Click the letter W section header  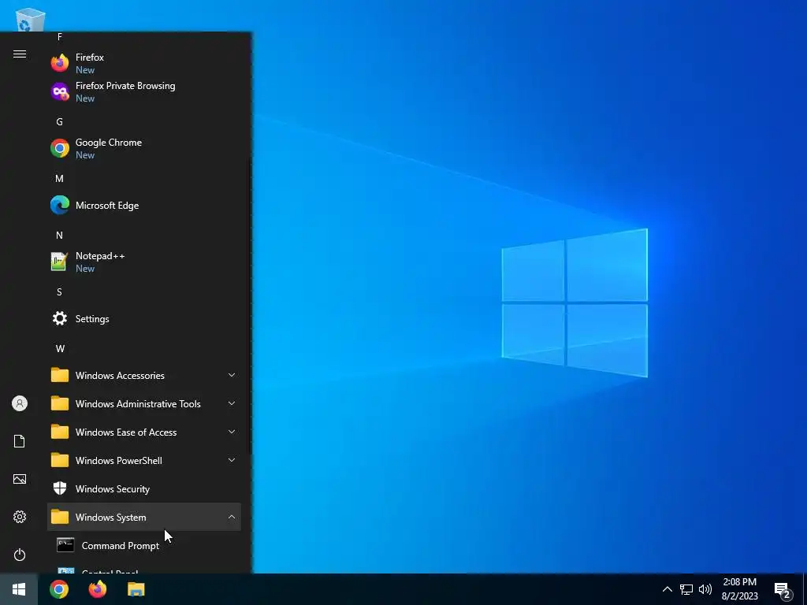click(60, 349)
